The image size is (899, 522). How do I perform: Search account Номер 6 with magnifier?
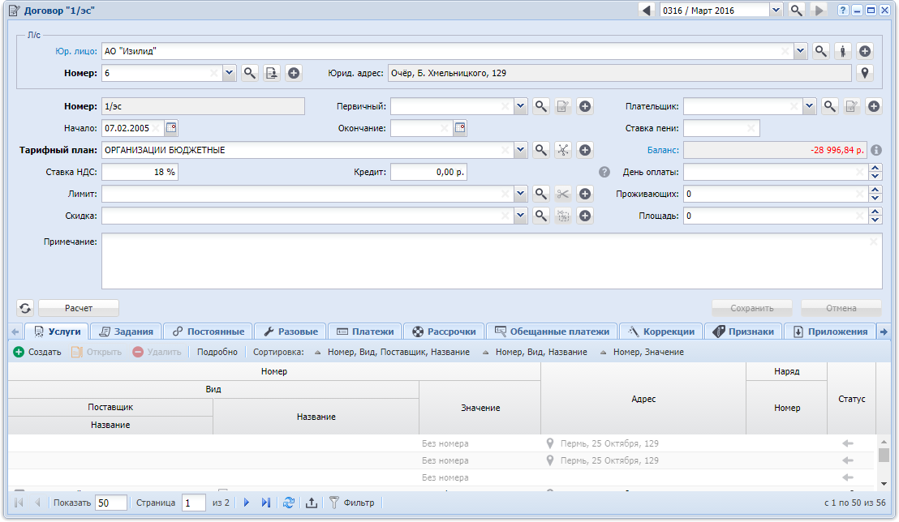click(249, 73)
